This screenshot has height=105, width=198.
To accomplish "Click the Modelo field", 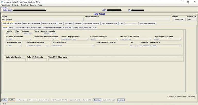I will click(9, 34).
